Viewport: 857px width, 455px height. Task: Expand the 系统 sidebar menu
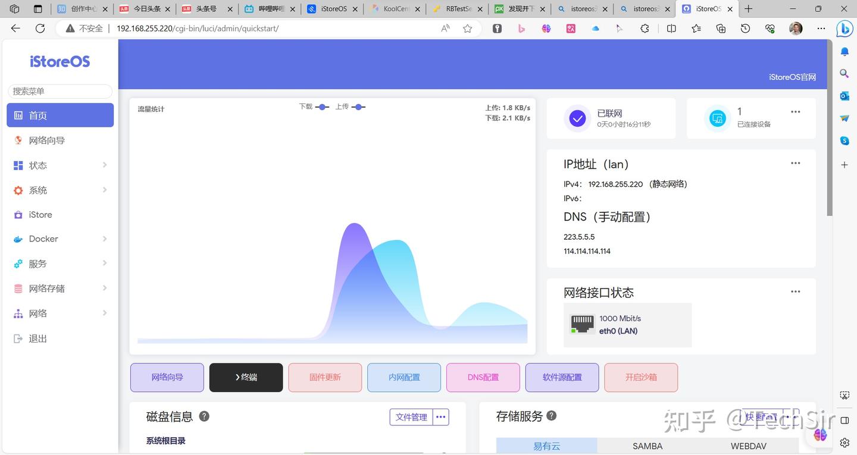[x=60, y=190]
